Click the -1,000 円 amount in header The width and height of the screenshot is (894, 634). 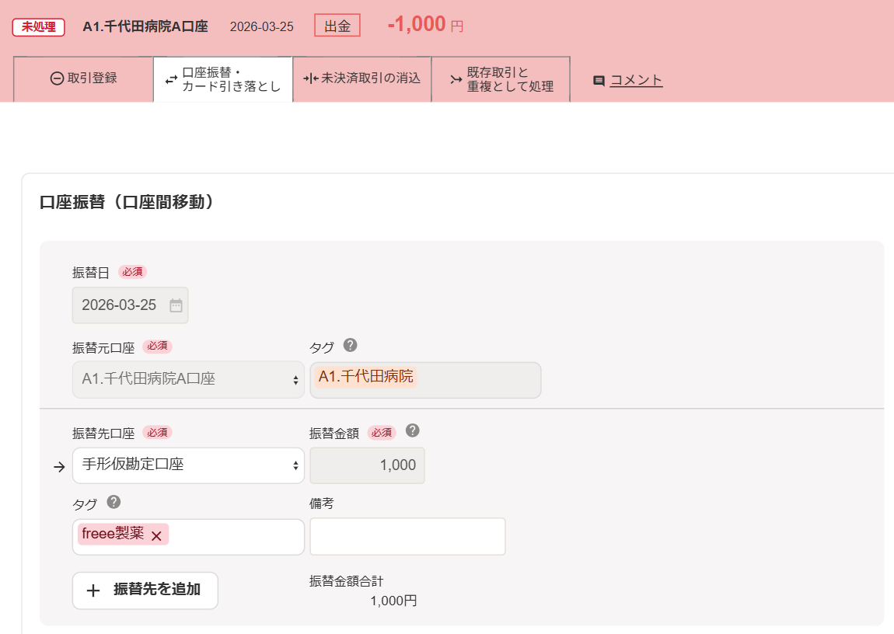(425, 25)
